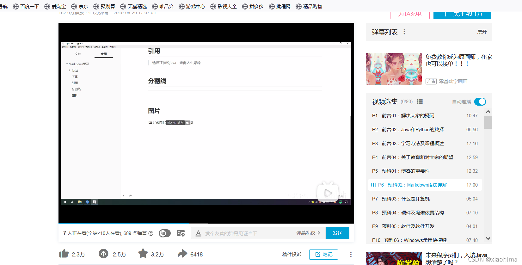
Task: Click the Windows start icon in video
Action: 65,202
